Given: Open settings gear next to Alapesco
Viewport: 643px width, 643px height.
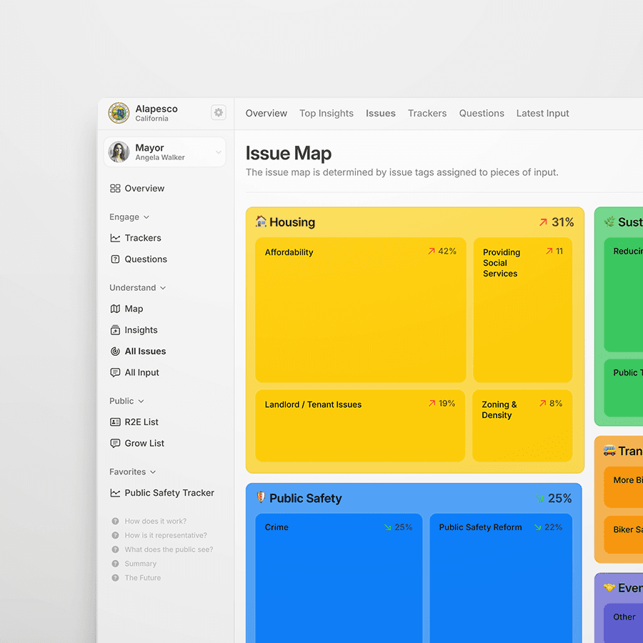Looking at the screenshot, I should [x=218, y=112].
